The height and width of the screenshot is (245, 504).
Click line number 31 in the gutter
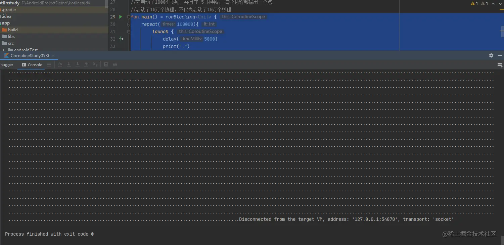tap(113, 32)
